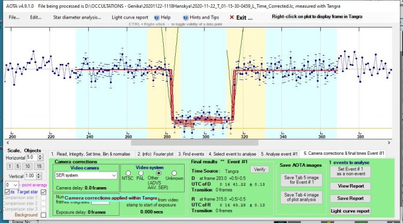Click the frame 340 axis label

coord(283,137)
